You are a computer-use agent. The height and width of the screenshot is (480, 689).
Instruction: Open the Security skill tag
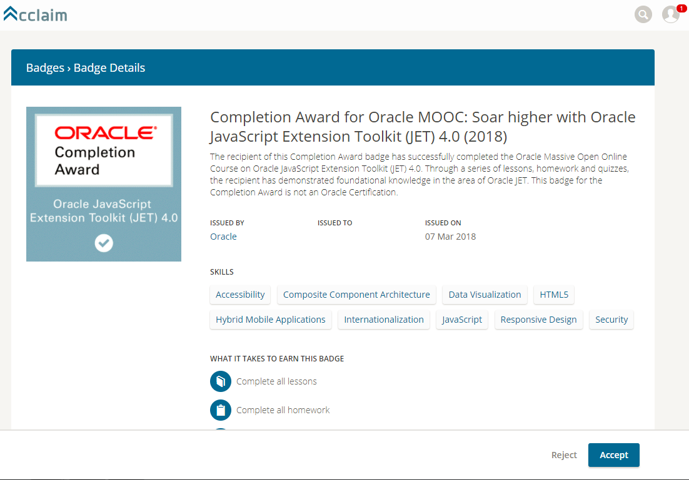click(x=611, y=320)
